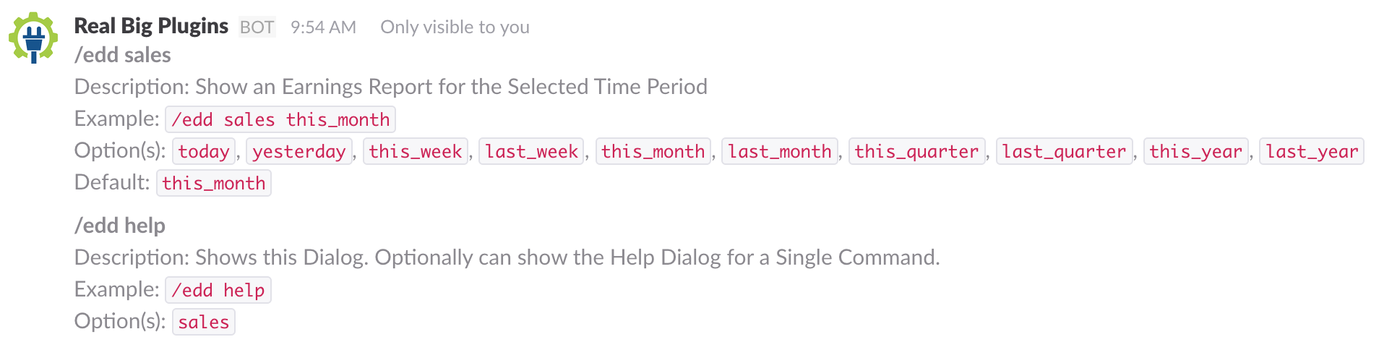Click the 9:54 AM message timestamp
The width and height of the screenshot is (1392, 350).
coord(323,27)
